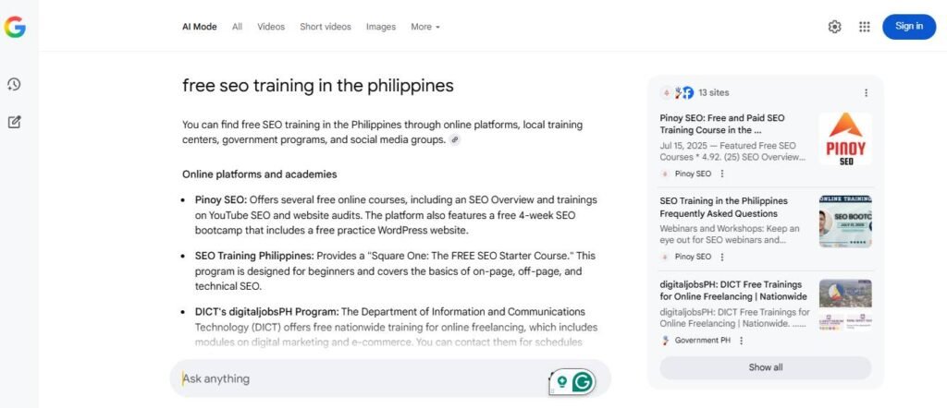Switch to the Videos tab
This screenshot has height=408, width=947.
[271, 27]
